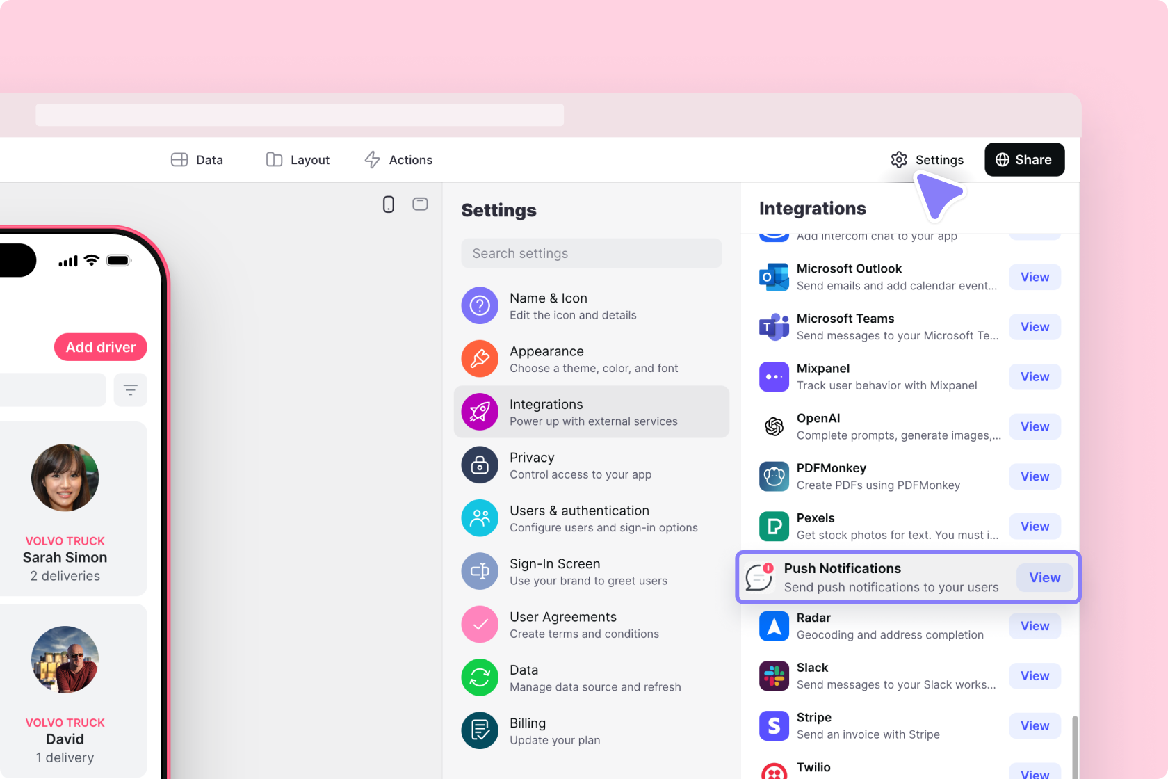Open the filter control on the driver list
Image resolution: width=1168 pixels, height=779 pixels.
[x=130, y=389]
